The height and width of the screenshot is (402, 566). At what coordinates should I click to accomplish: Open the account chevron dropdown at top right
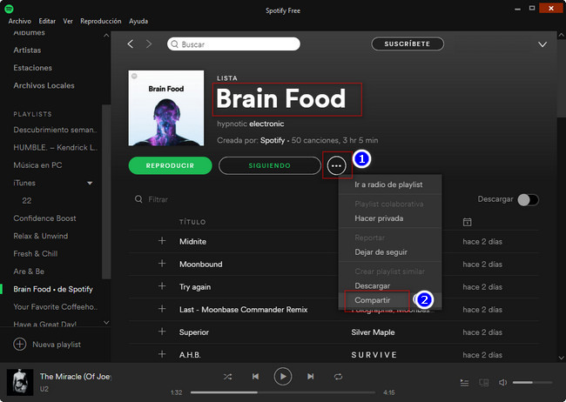(542, 44)
